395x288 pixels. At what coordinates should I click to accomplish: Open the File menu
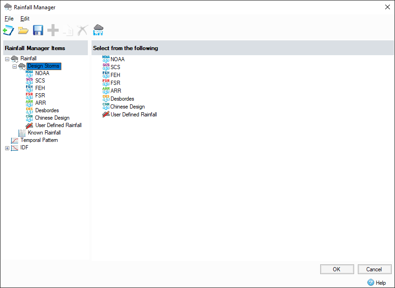coord(9,19)
